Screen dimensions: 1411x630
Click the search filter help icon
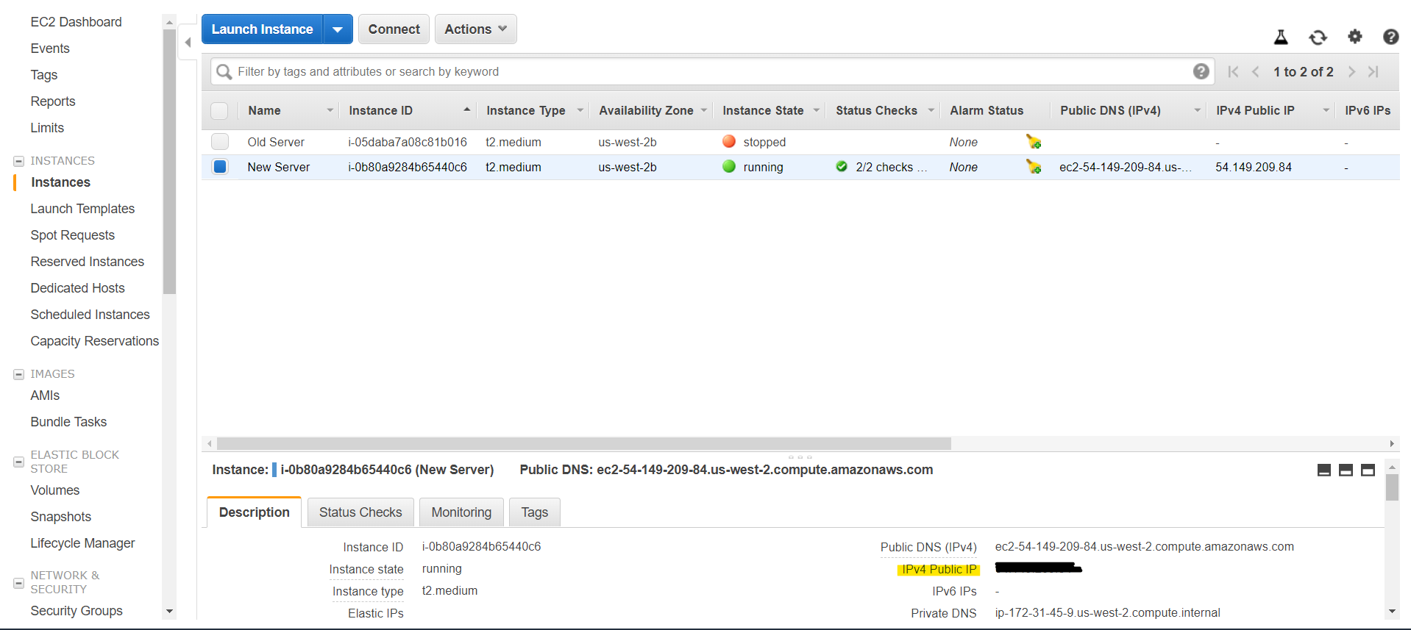1201,71
